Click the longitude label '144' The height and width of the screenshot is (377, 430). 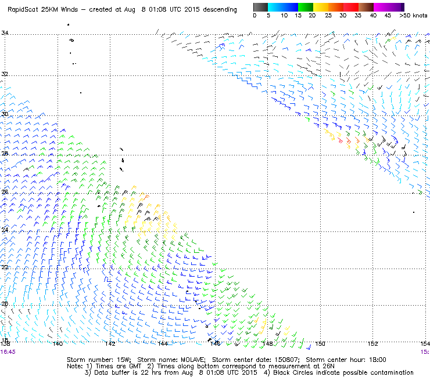click(x=163, y=343)
